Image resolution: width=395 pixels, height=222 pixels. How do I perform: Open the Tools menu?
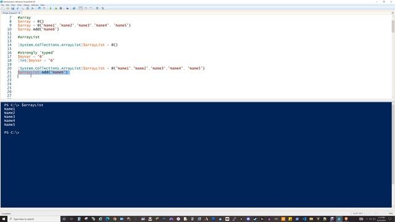19,5
